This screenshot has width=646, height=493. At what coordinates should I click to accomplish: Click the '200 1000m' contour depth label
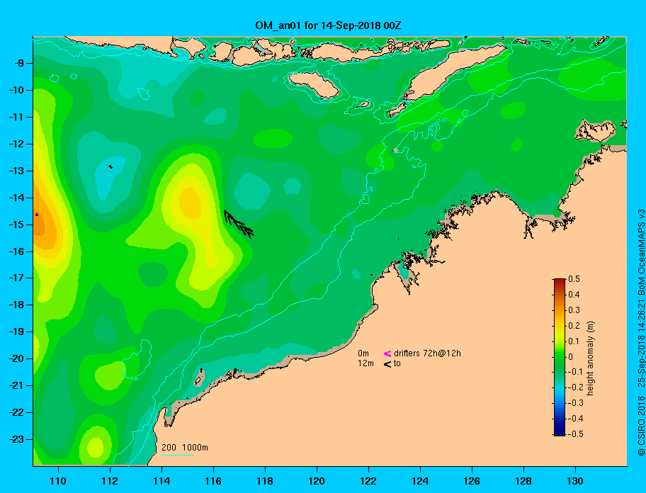[x=185, y=447]
